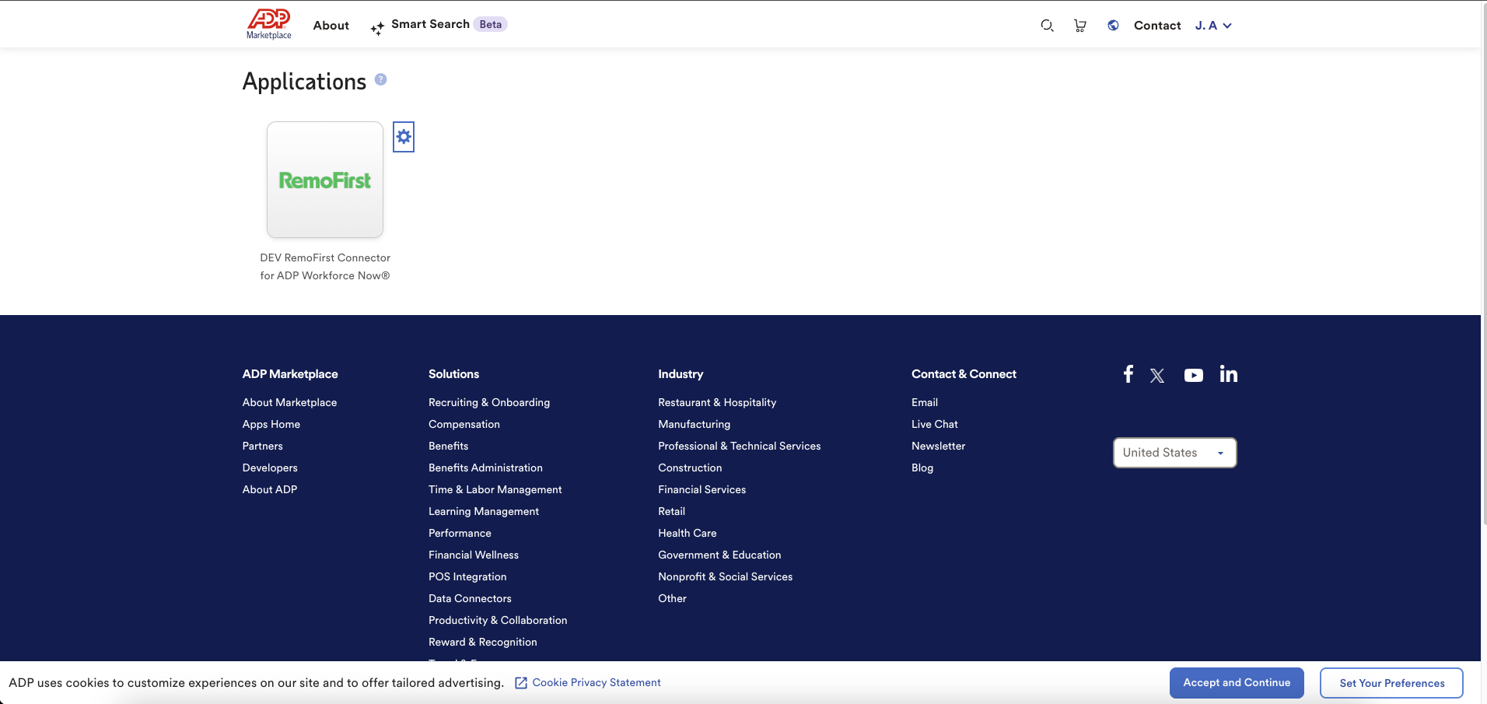Open the Construction industry link
1487x704 pixels.
(x=690, y=468)
